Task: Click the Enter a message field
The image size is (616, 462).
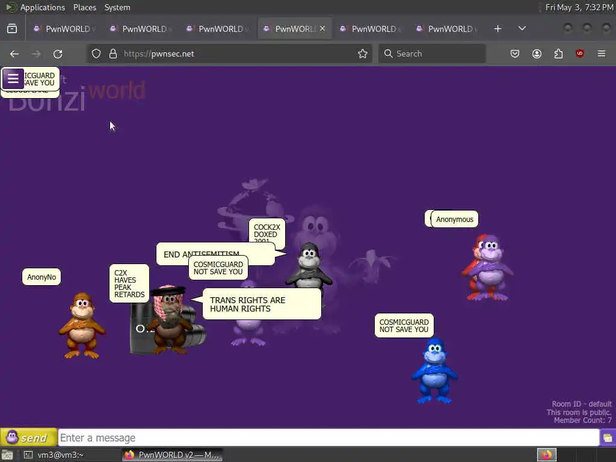Action: click(x=328, y=438)
